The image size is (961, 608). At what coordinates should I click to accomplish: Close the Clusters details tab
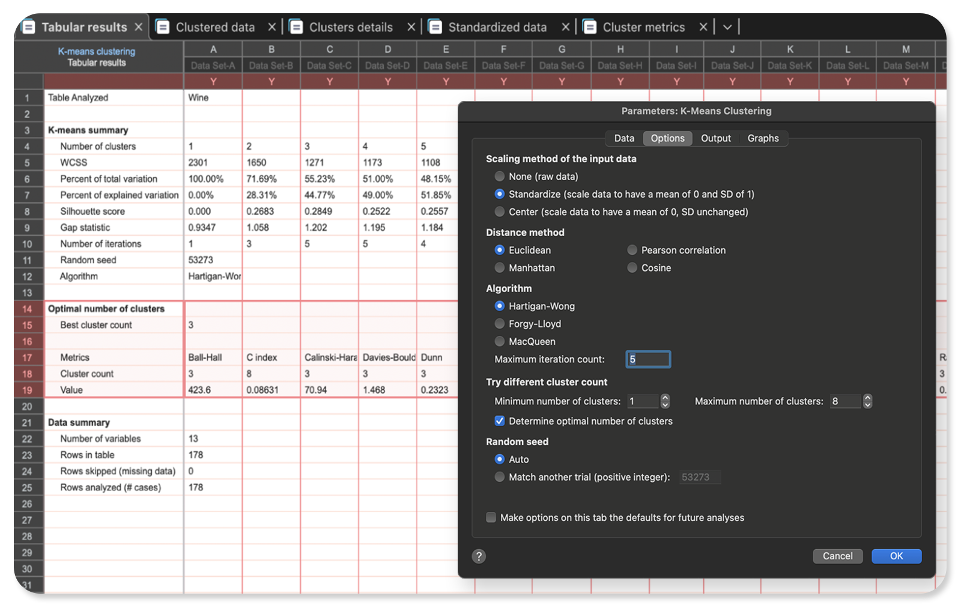click(x=411, y=27)
